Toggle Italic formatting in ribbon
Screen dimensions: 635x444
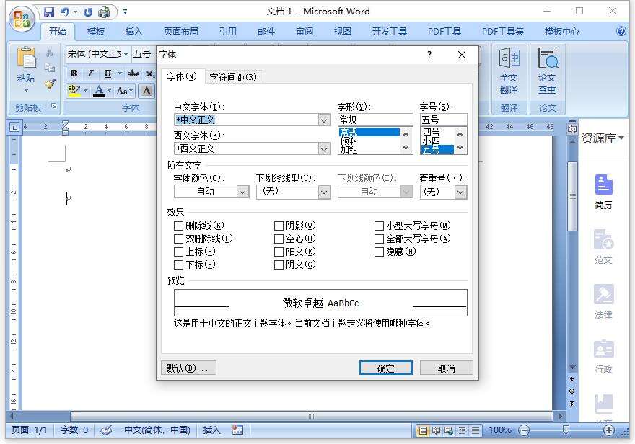point(90,74)
